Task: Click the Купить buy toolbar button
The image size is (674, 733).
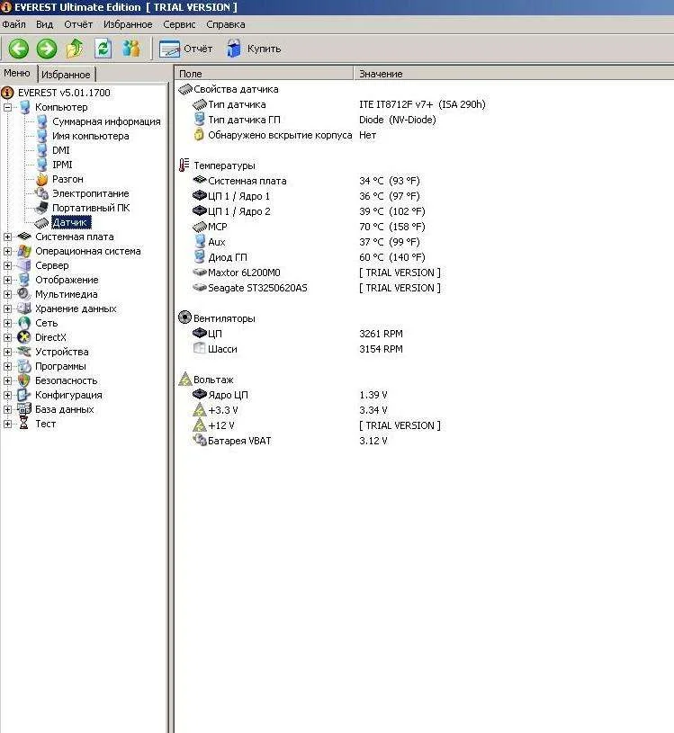Action: (254, 49)
